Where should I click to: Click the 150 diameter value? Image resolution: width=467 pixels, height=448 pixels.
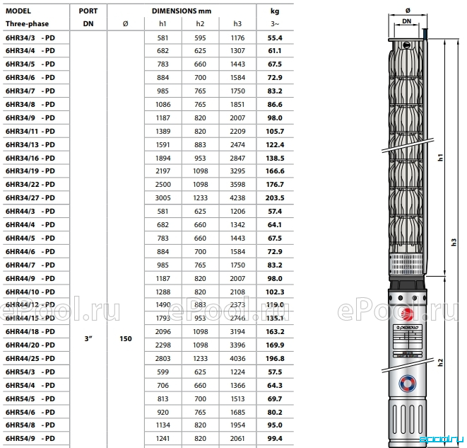click(125, 338)
